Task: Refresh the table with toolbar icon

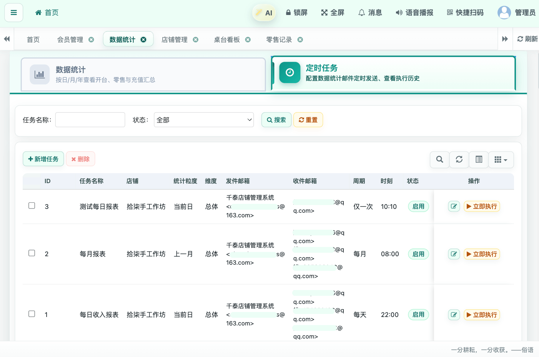Action: pyautogui.click(x=459, y=159)
